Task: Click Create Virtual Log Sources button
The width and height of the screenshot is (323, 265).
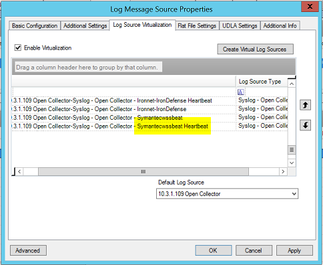Action: (255, 49)
